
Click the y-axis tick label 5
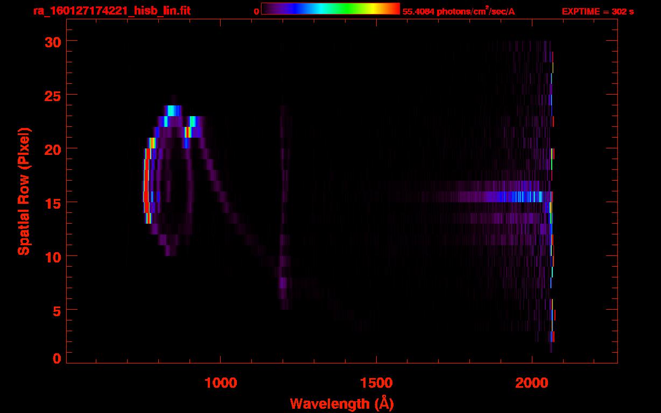[x=57, y=310]
